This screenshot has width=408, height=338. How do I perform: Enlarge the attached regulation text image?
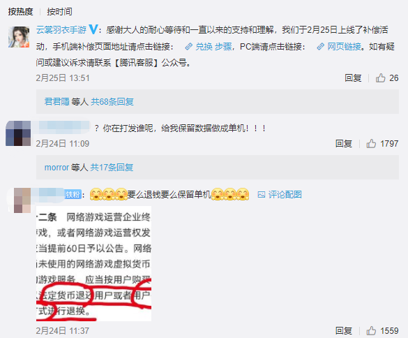93,263
